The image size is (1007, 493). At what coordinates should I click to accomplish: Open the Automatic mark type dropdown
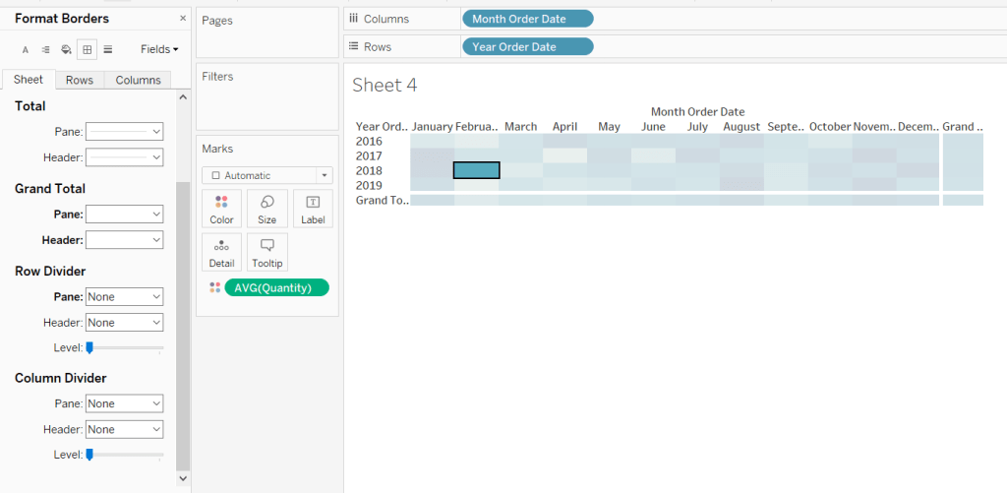coord(267,175)
